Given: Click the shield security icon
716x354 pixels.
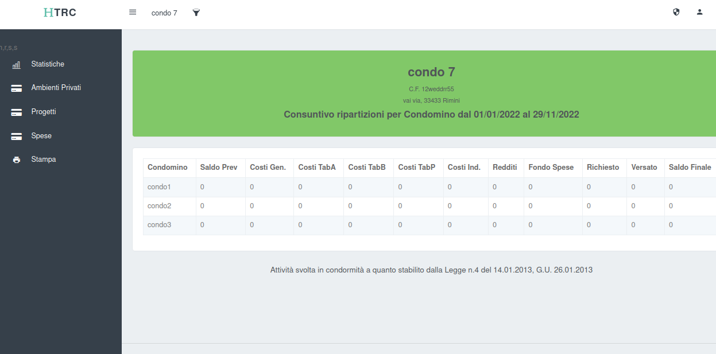Looking at the screenshot, I should coord(676,12).
